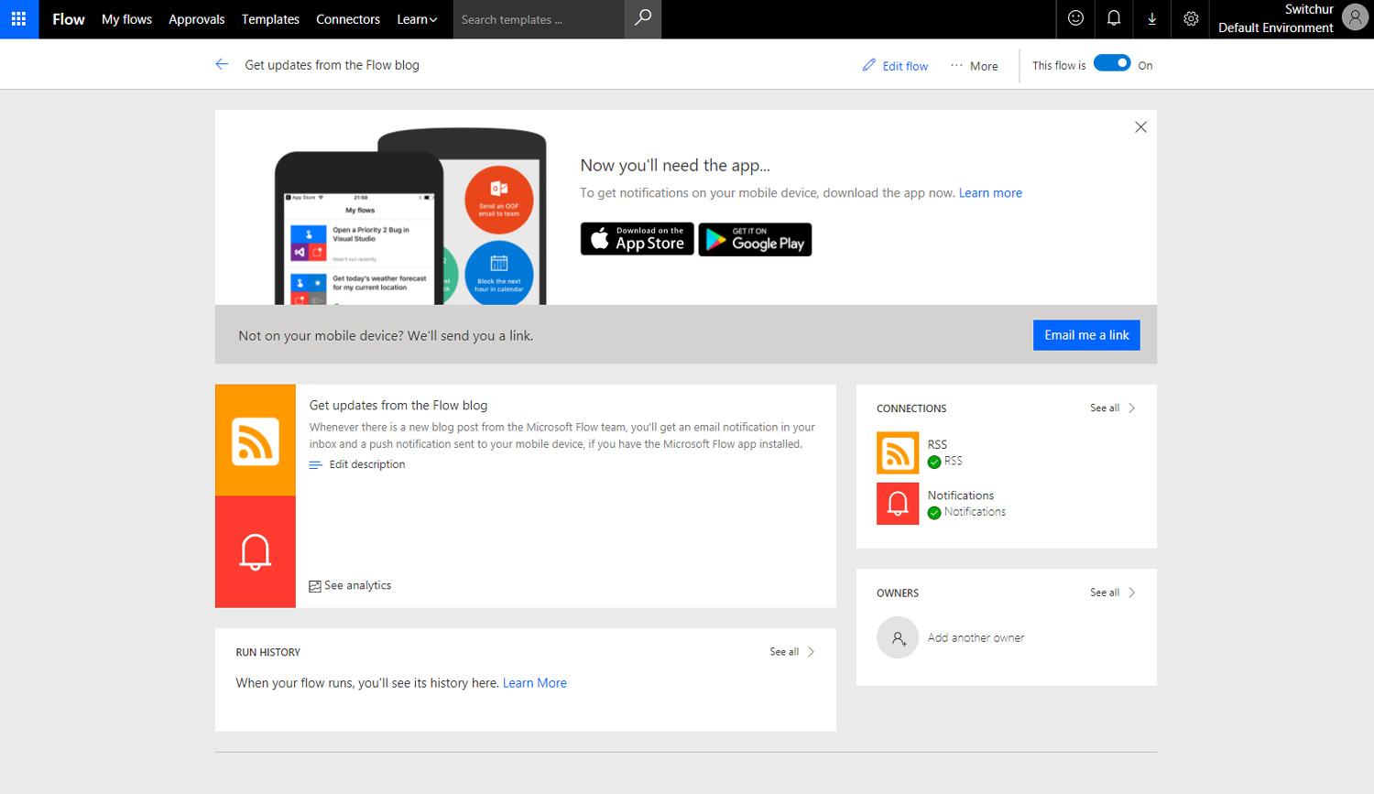
Task: Open the Office apps launcher grid
Action: click(x=18, y=19)
